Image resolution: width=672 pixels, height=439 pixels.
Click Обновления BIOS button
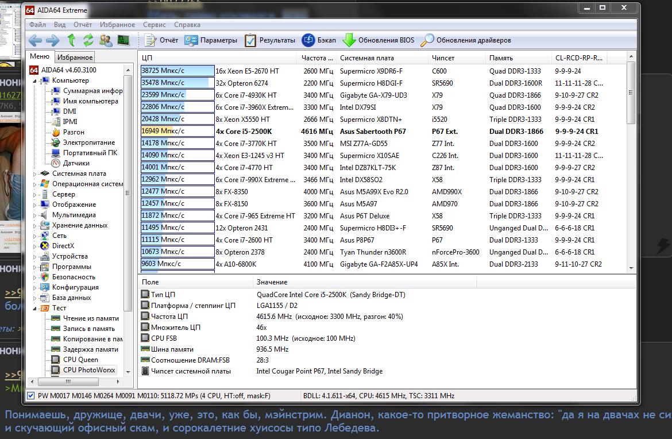click(379, 40)
